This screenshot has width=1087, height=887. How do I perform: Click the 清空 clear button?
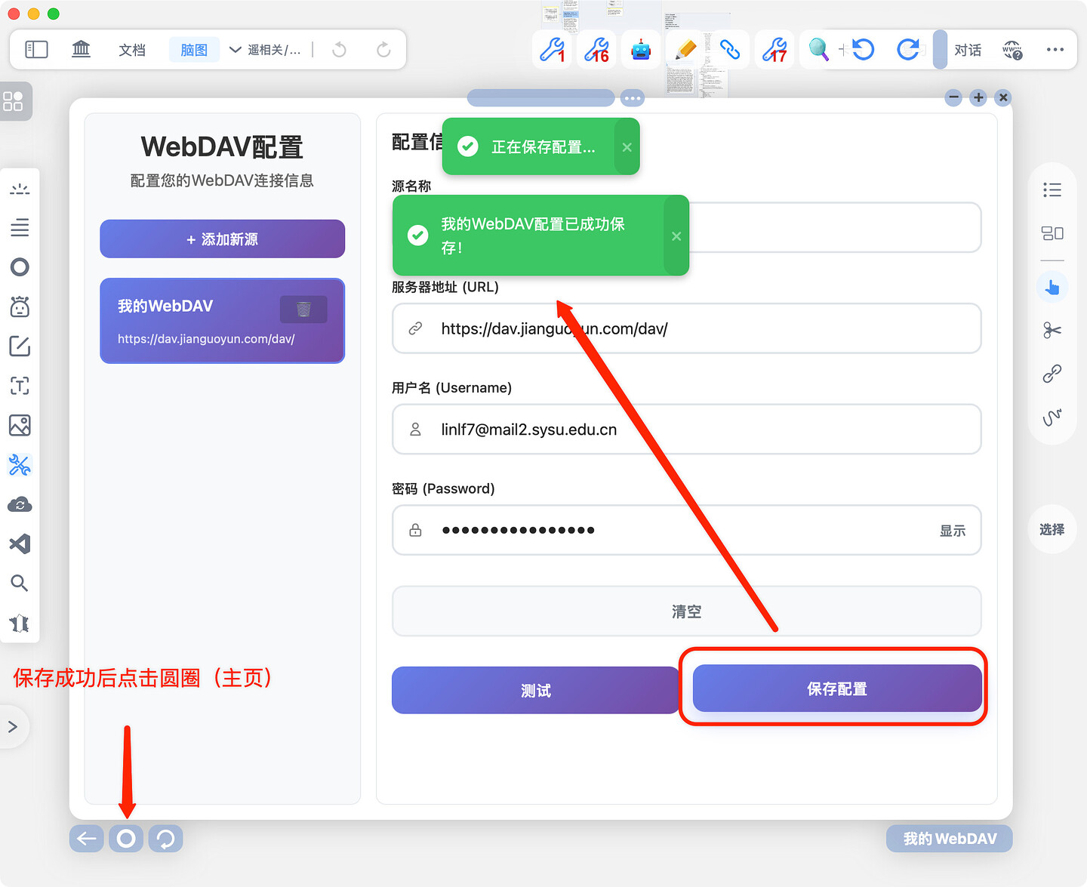[687, 611]
